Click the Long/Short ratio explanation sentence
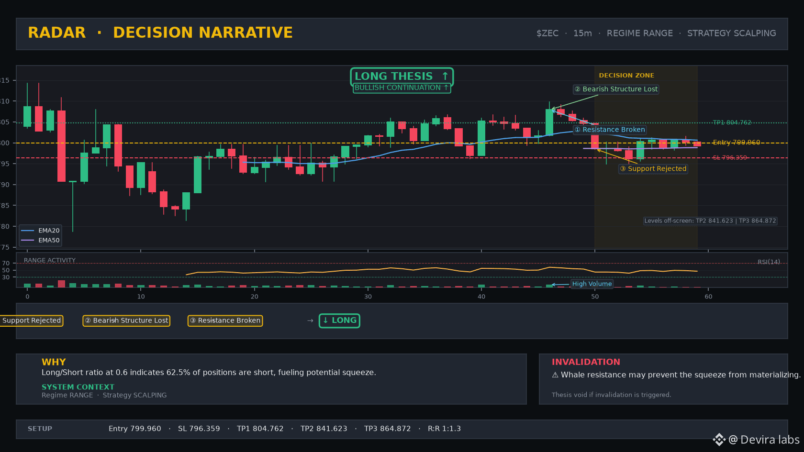804x452 pixels. (209, 373)
